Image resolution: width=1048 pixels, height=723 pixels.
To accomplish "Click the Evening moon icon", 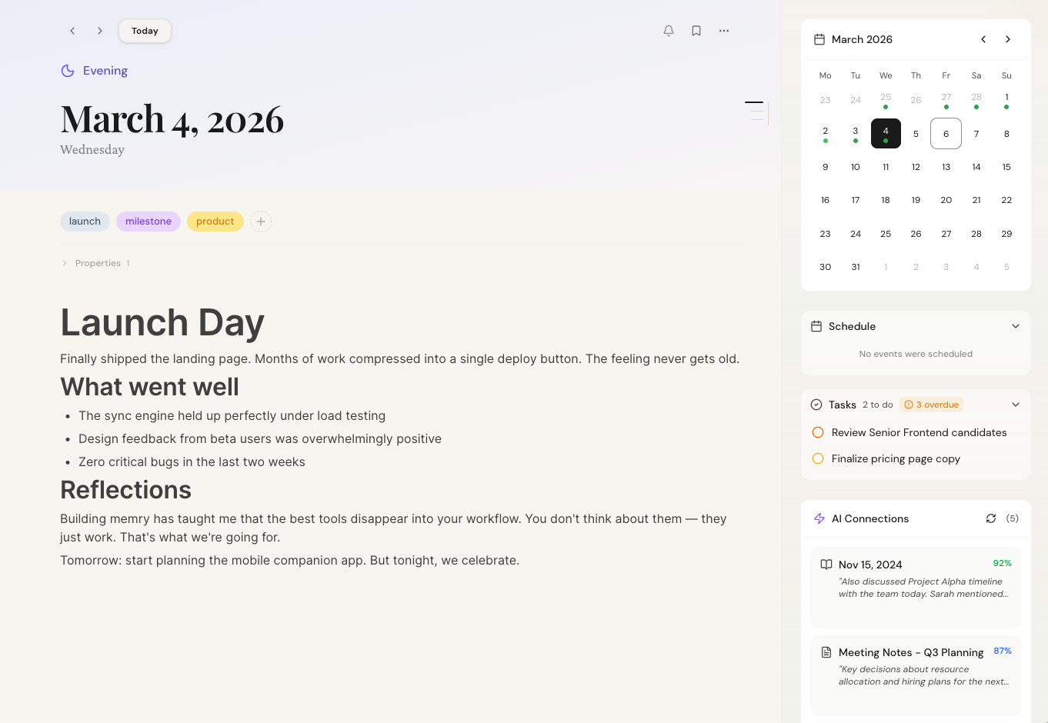I will tap(68, 70).
